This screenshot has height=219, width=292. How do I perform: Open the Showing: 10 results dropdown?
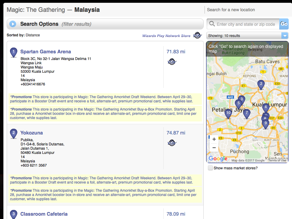coord(247,35)
